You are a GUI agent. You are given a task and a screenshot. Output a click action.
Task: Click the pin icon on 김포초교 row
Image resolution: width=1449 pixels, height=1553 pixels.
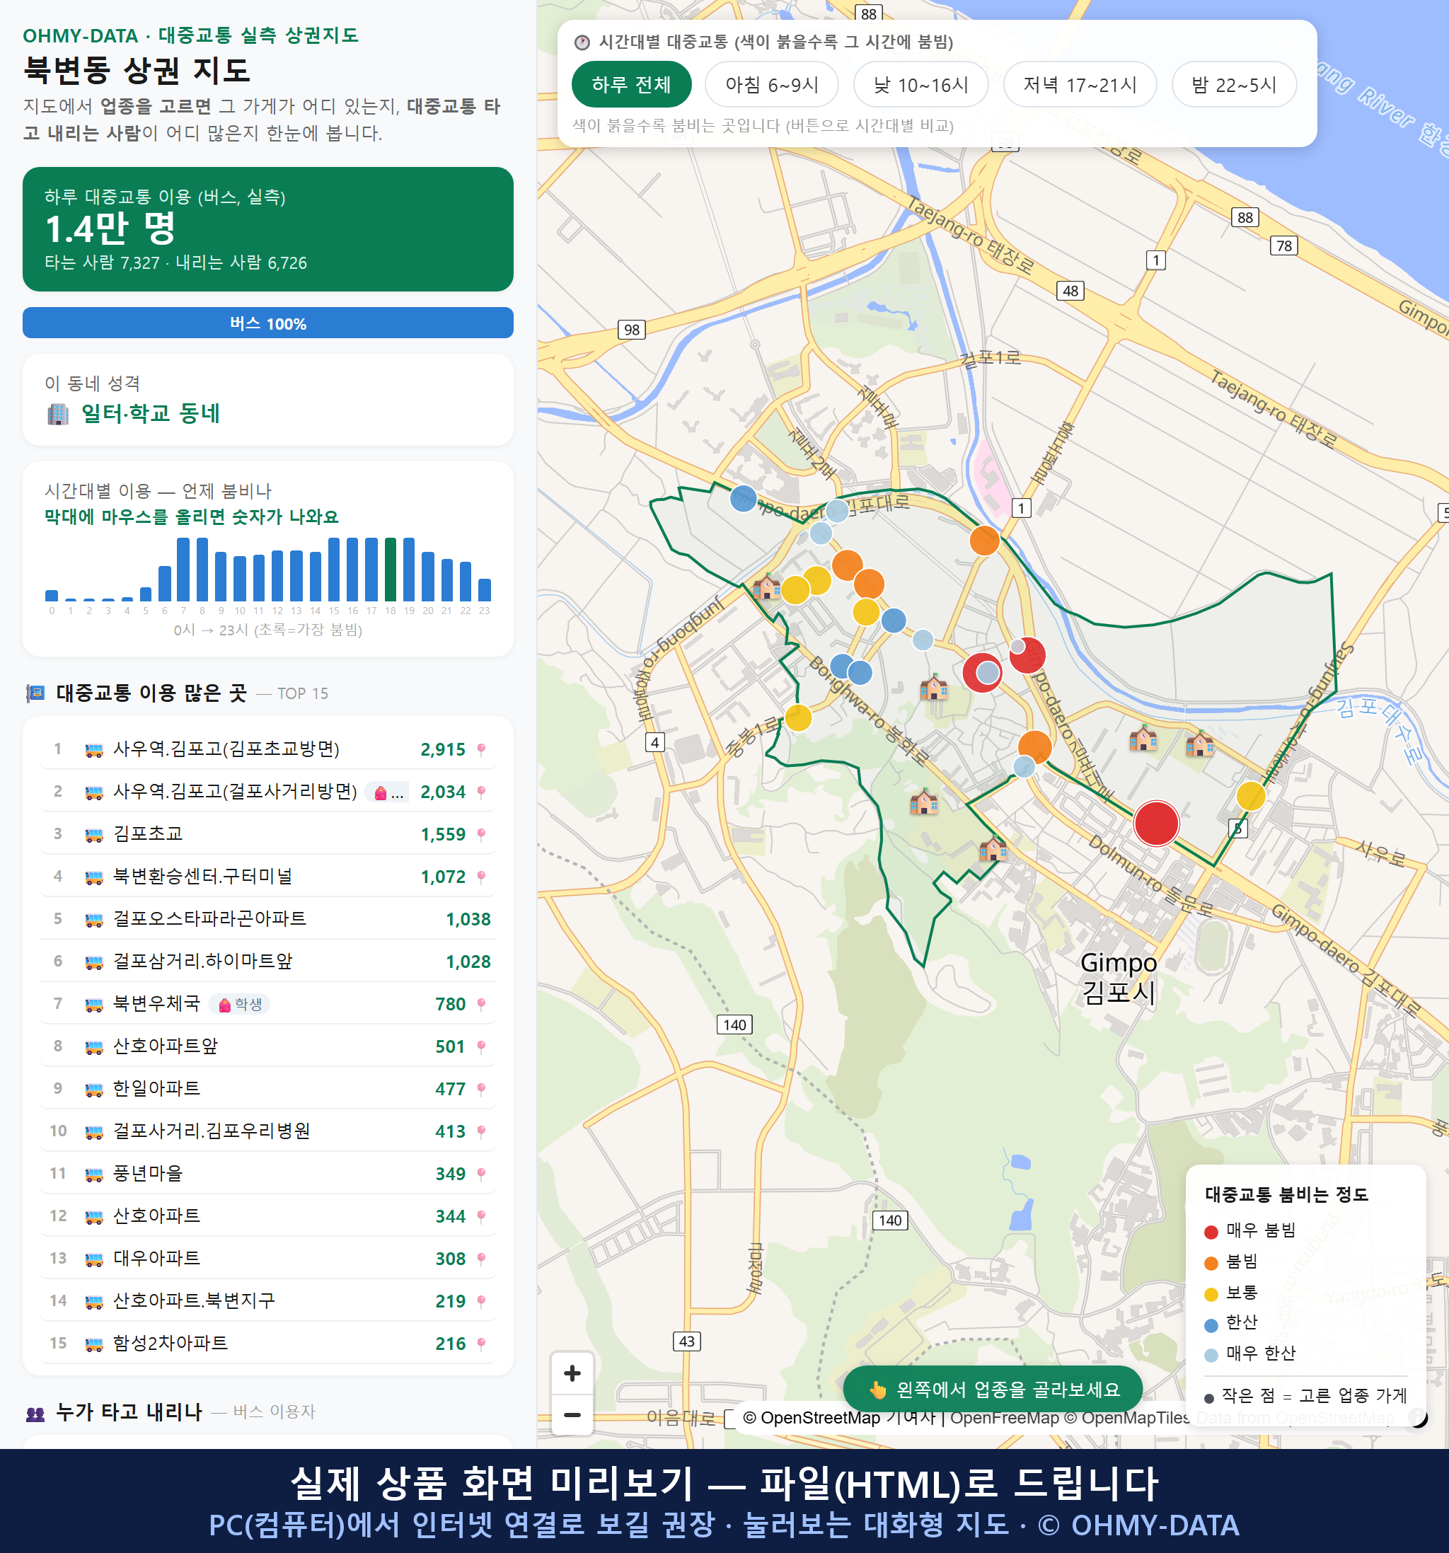point(481,834)
